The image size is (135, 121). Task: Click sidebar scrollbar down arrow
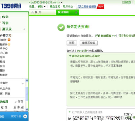tap(27, 110)
